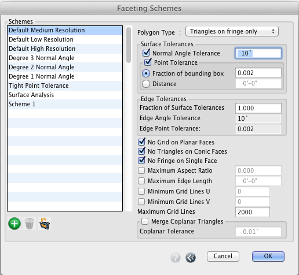Screen dimensions: 299x275
Task: Toggle the Point Tolerance checkbox
Action: (x=148, y=62)
